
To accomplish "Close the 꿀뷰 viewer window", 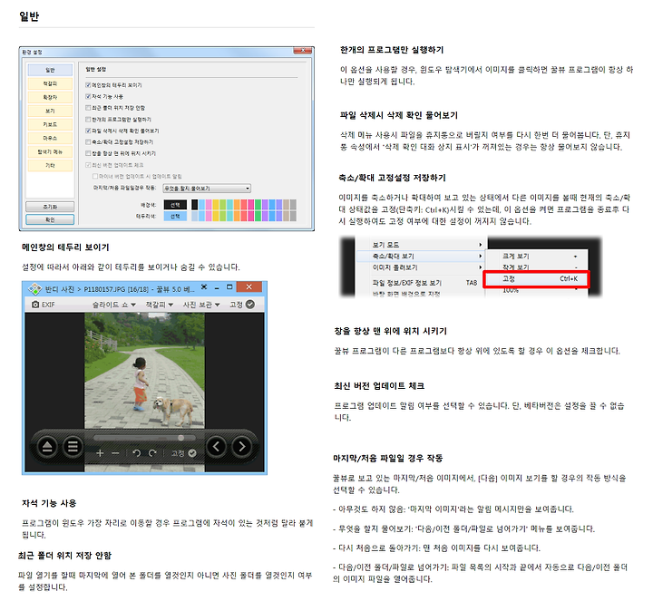I will (249, 286).
